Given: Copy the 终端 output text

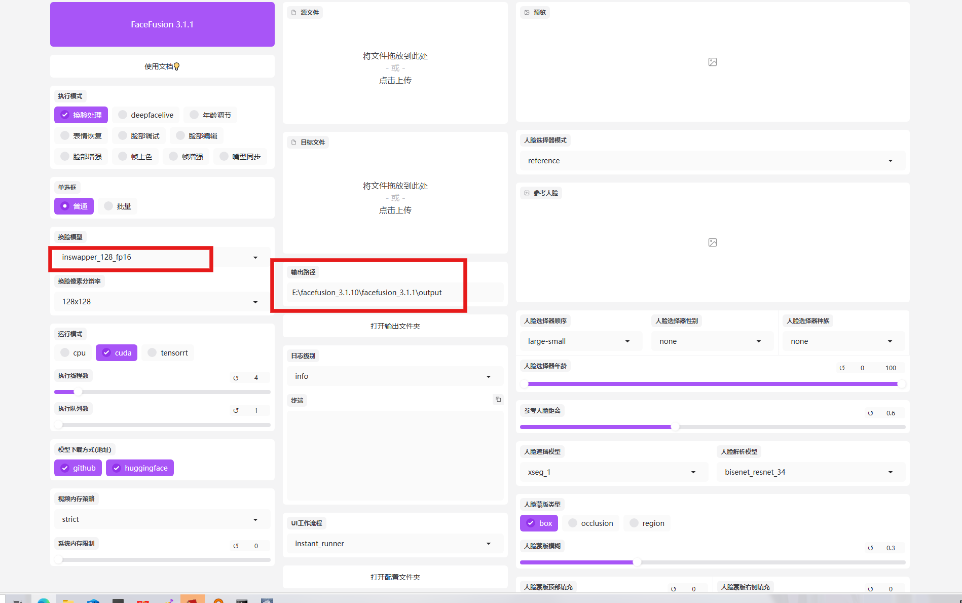Looking at the screenshot, I should (498, 400).
